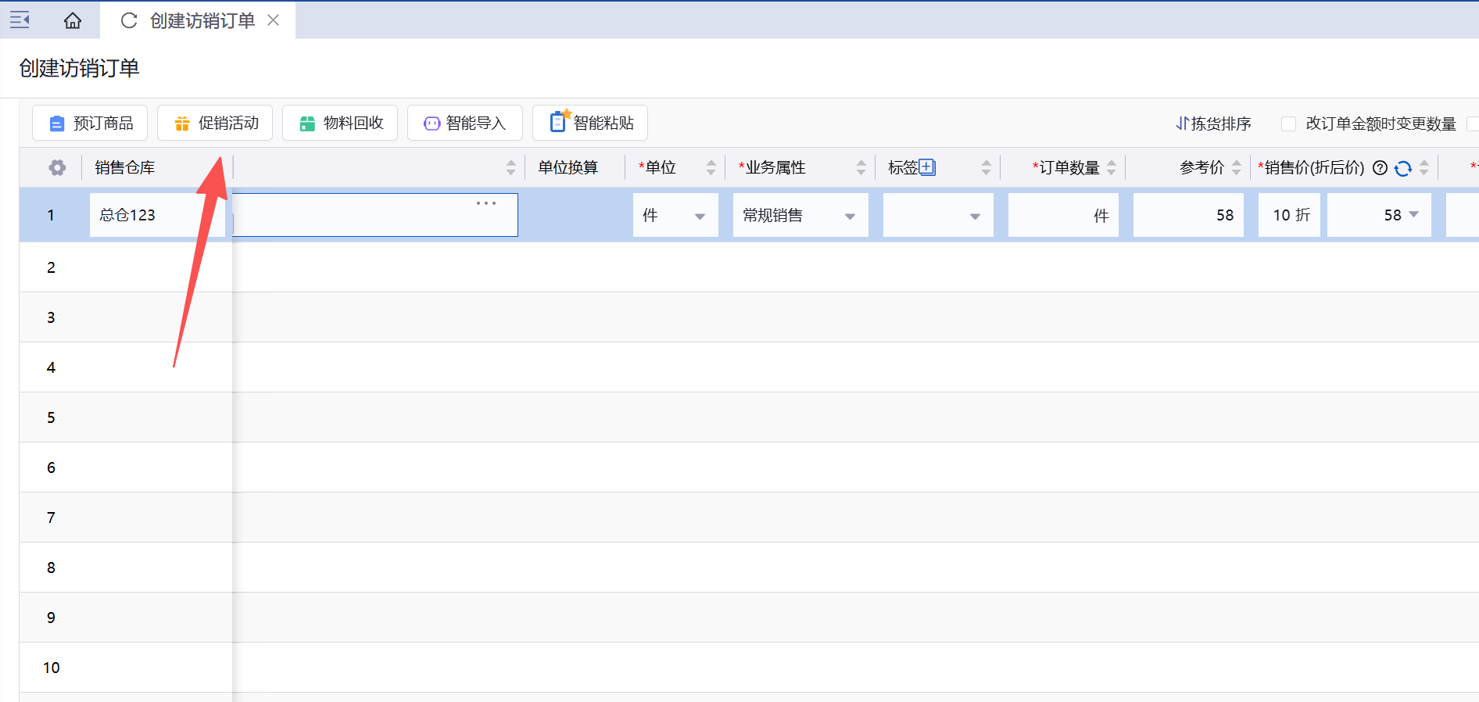Click the 总仓123 warehouse cell
This screenshot has height=702, width=1479.
tap(157, 215)
